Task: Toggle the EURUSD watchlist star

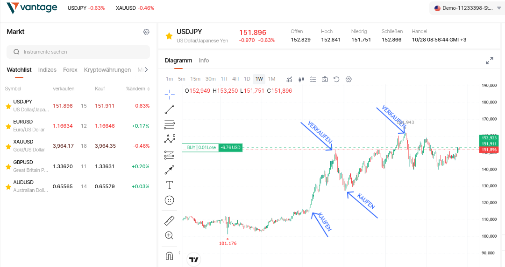Action: (8, 127)
